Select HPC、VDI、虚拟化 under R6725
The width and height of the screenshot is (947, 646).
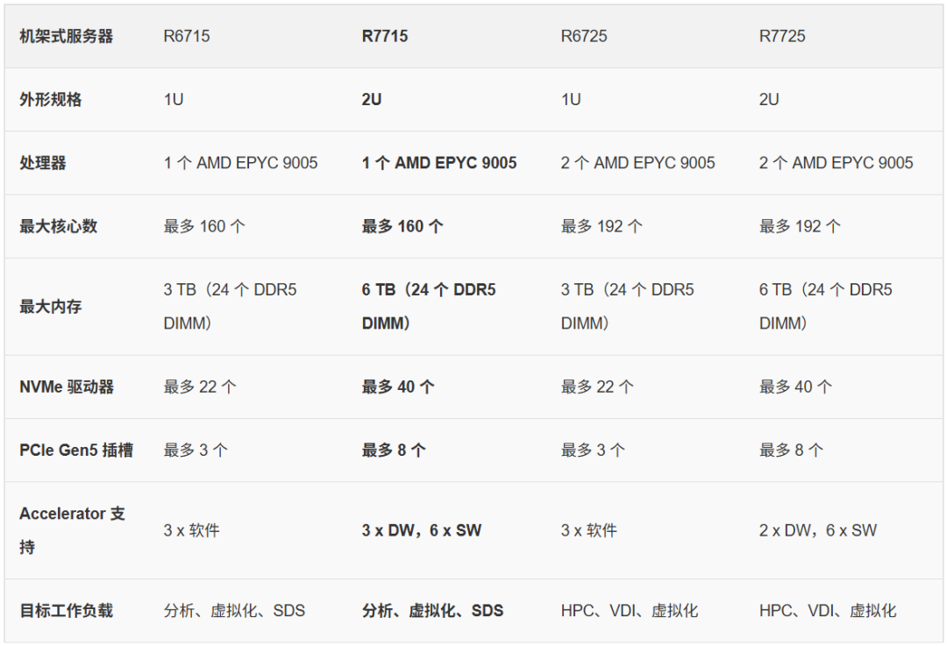(x=630, y=611)
